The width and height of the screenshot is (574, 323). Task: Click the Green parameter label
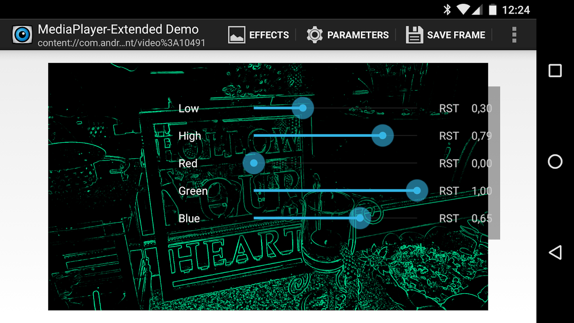(193, 191)
